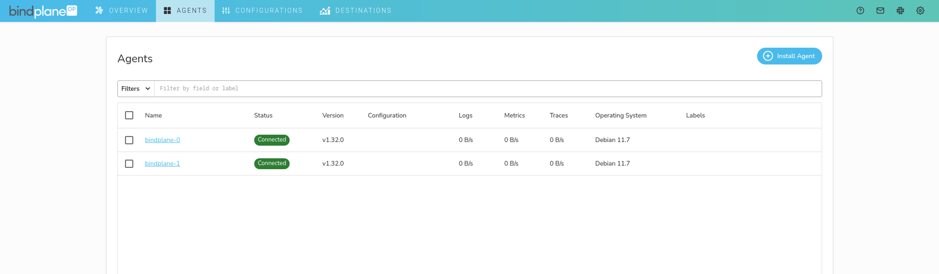The width and height of the screenshot is (939, 274).
Task: Click the Agents page heading
Action: click(135, 59)
